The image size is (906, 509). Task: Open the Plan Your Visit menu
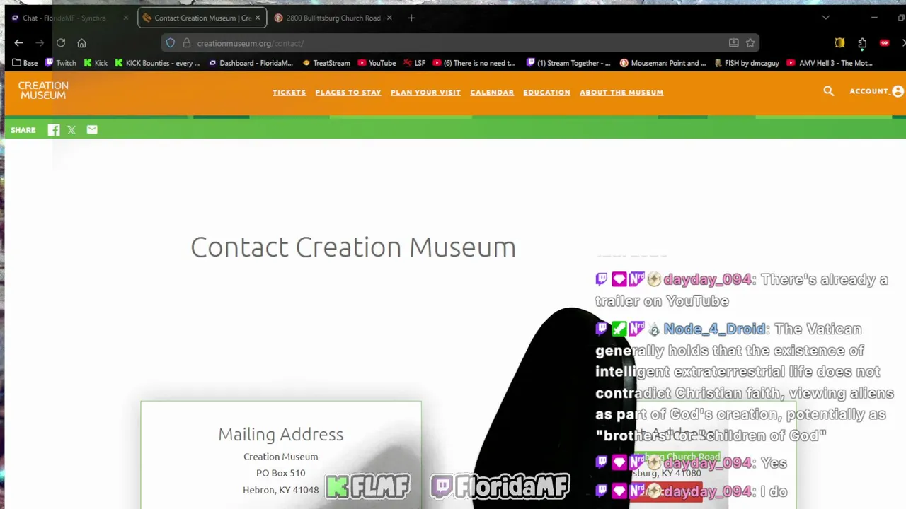pos(425,93)
